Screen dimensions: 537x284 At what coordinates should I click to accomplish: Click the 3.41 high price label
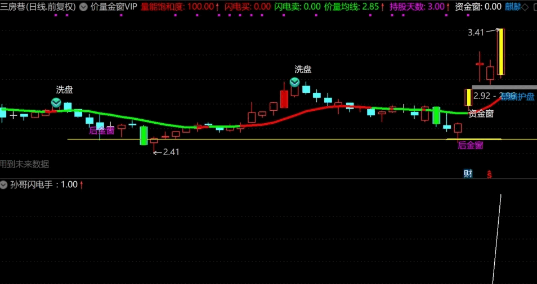[476, 33]
